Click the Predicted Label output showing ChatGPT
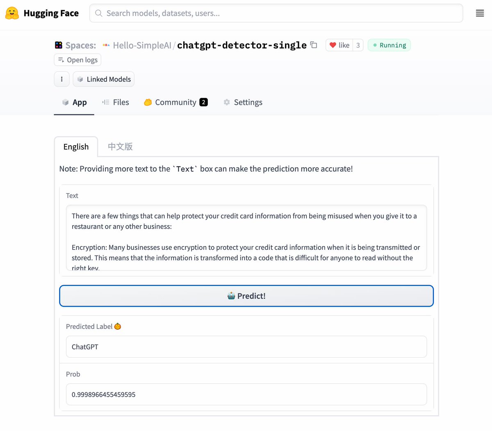The height and width of the screenshot is (431, 492). point(246,347)
